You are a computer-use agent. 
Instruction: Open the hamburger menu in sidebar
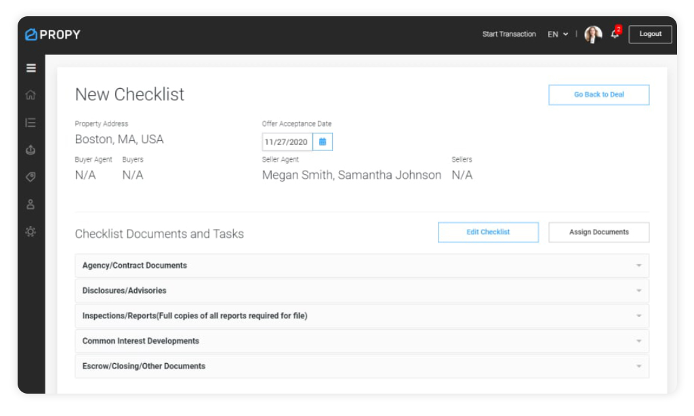31,68
